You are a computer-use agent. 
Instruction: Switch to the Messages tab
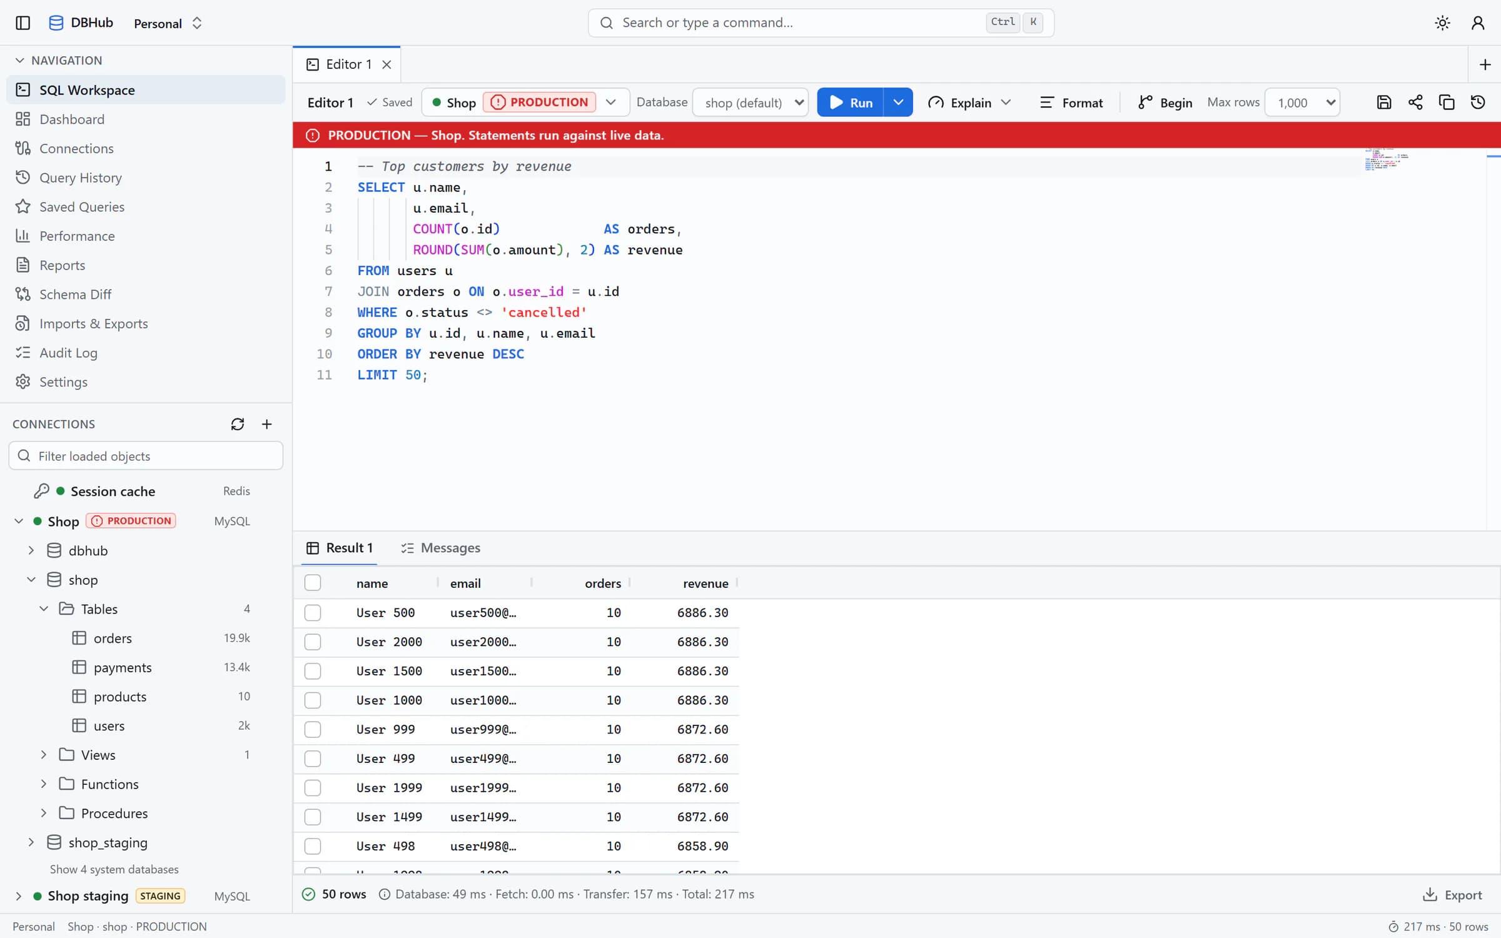[x=441, y=548]
